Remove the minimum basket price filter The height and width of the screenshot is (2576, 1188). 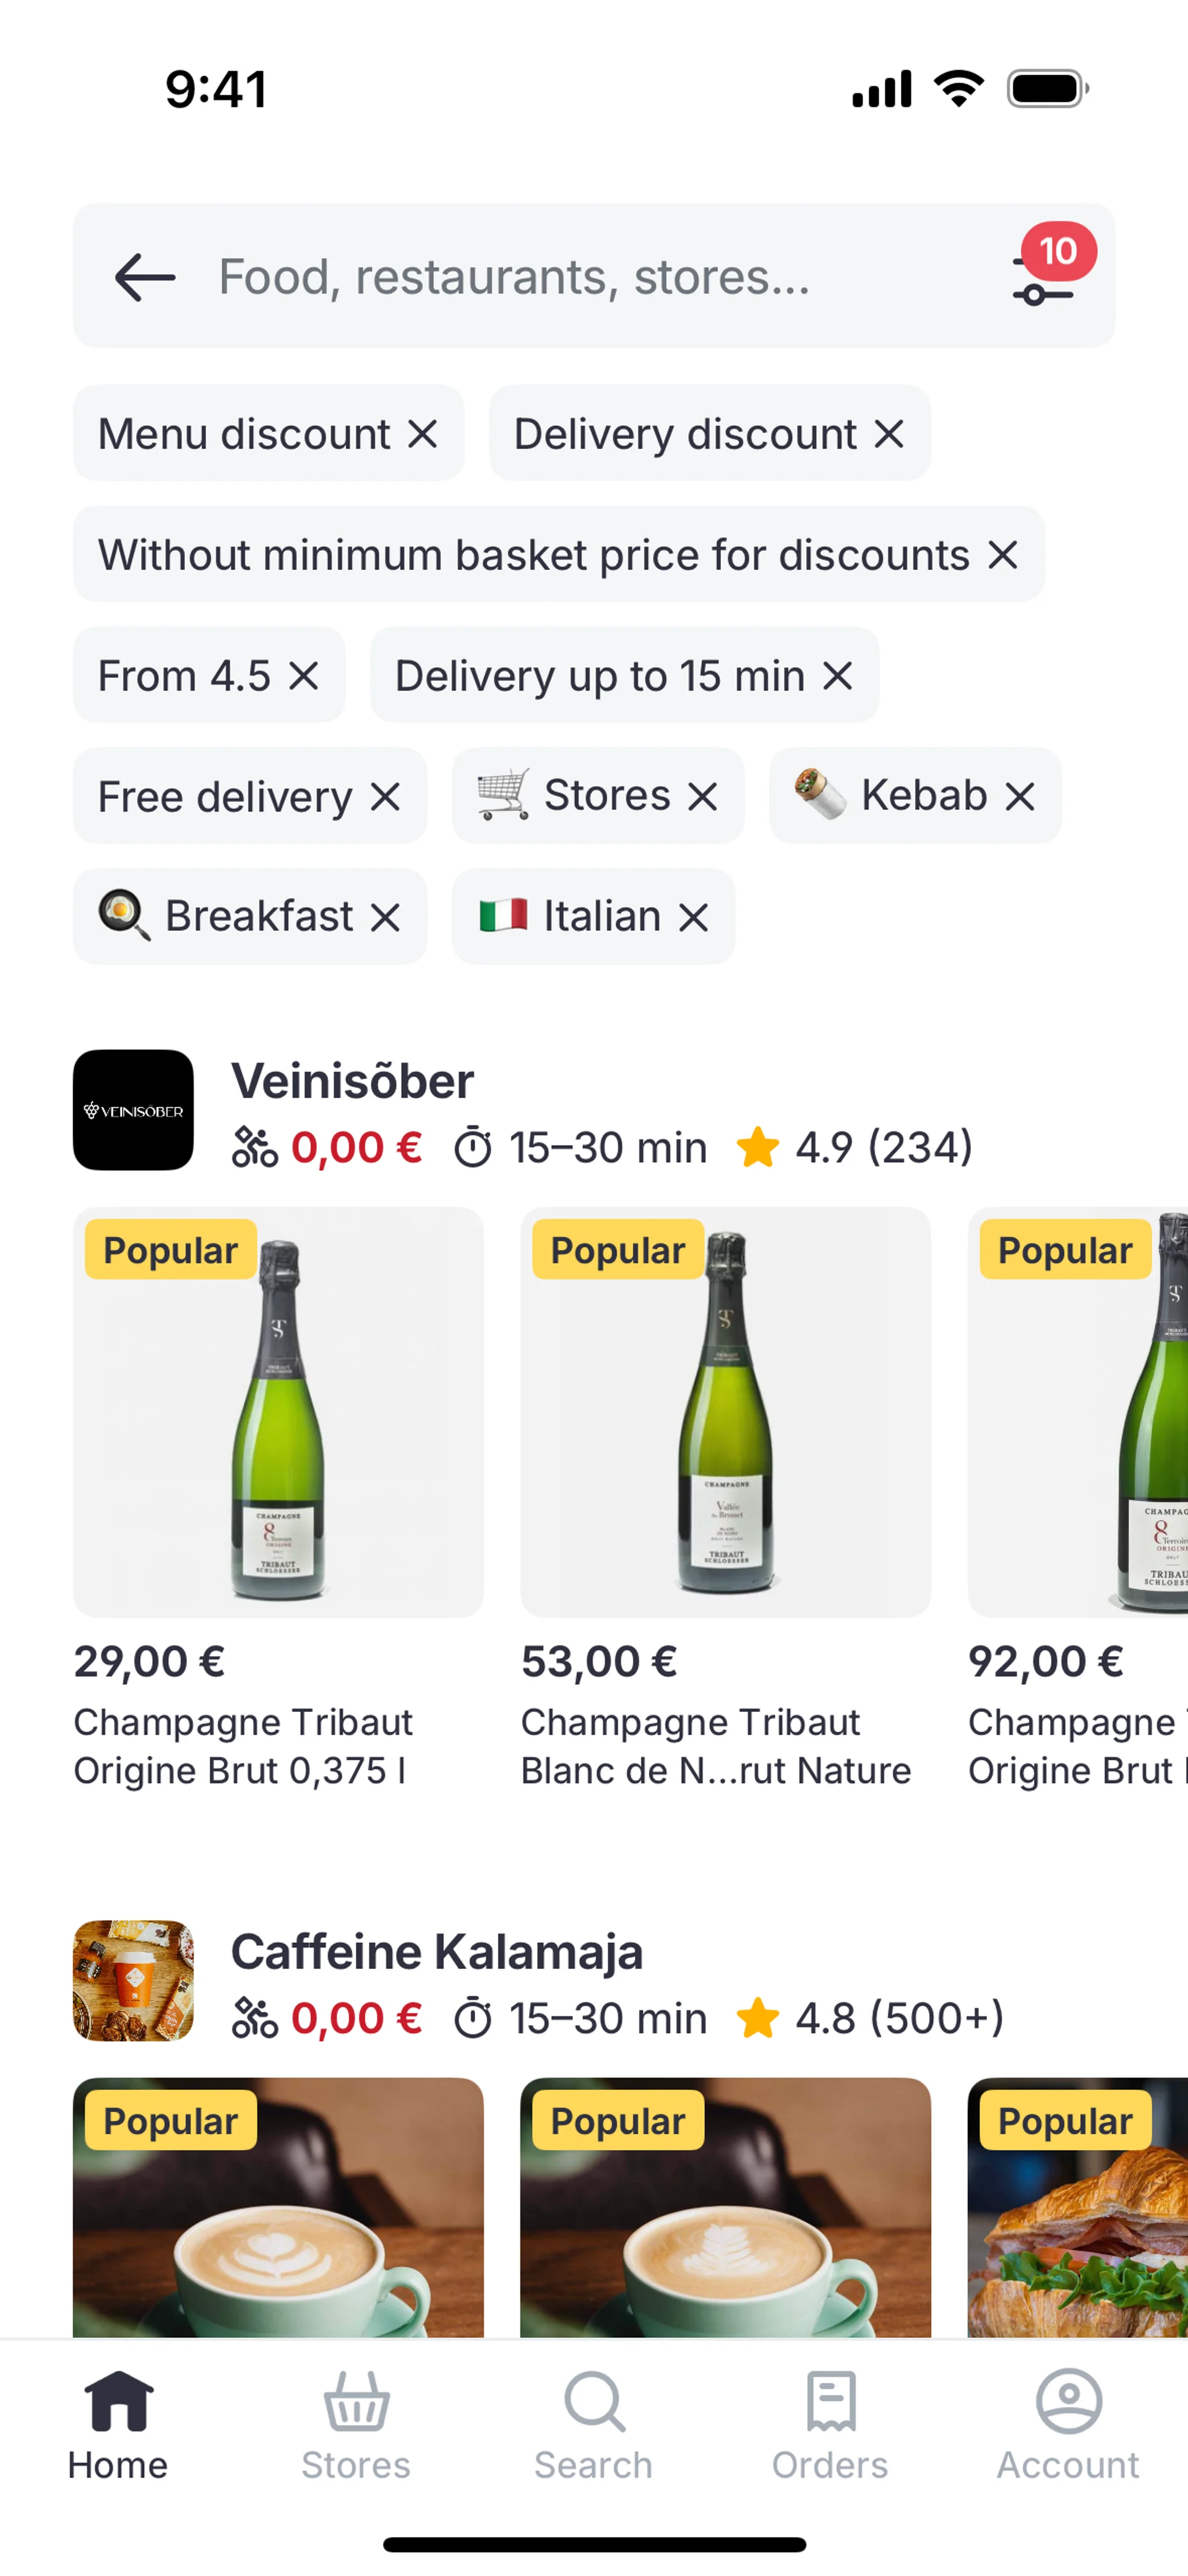[1003, 555]
